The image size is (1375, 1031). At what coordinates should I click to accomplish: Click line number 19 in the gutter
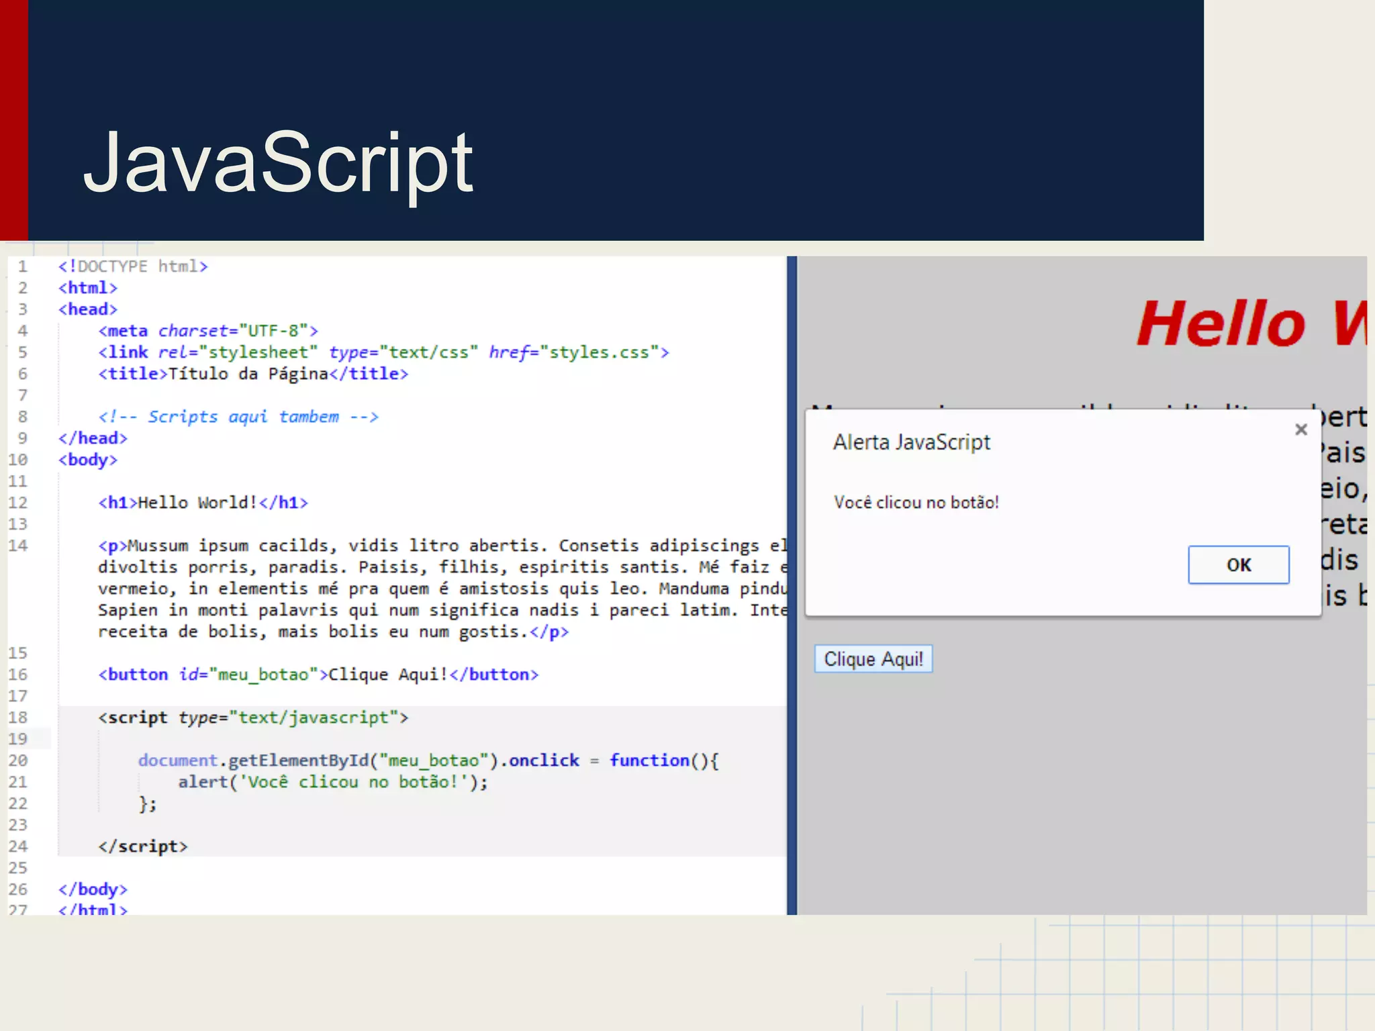tap(17, 739)
